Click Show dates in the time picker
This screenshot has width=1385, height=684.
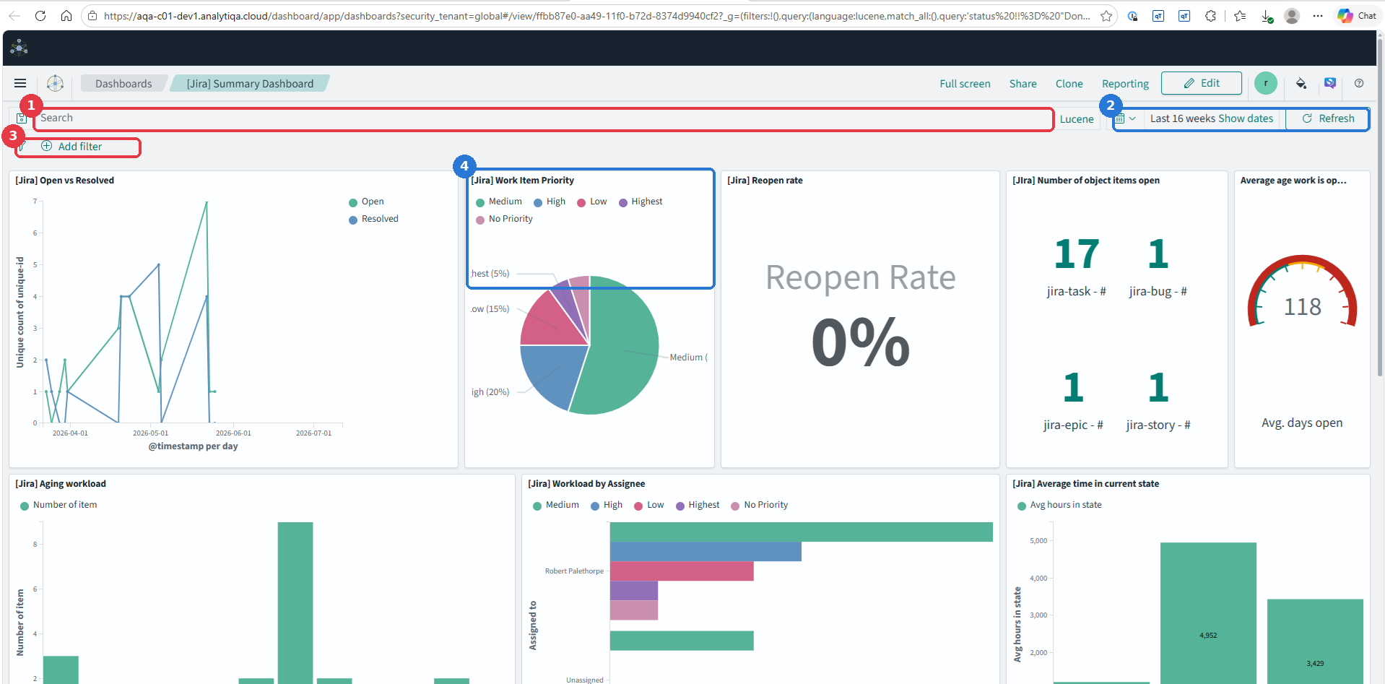[1246, 118]
